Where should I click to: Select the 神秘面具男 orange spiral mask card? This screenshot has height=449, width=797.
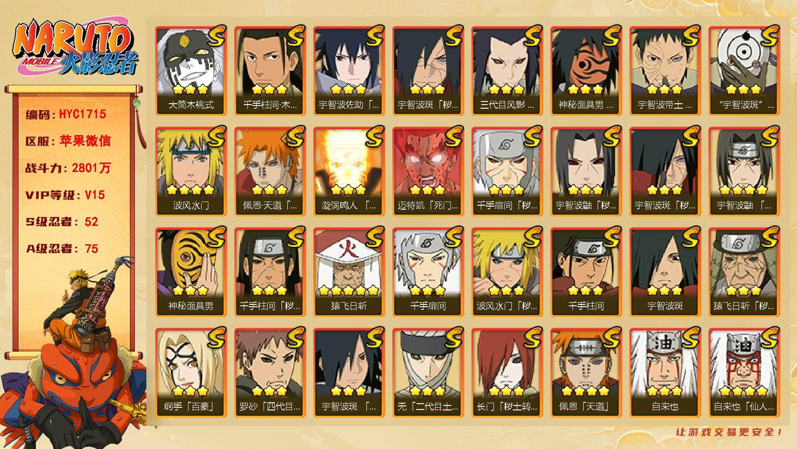pos(191,272)
